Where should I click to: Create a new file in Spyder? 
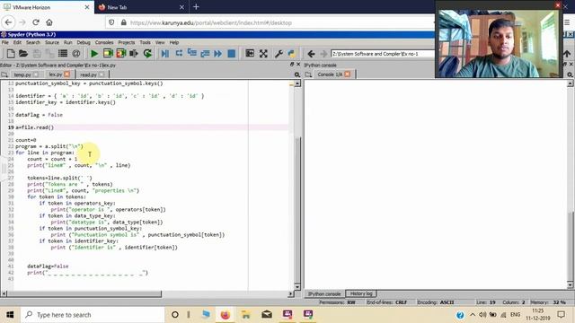tap(11, 54)
